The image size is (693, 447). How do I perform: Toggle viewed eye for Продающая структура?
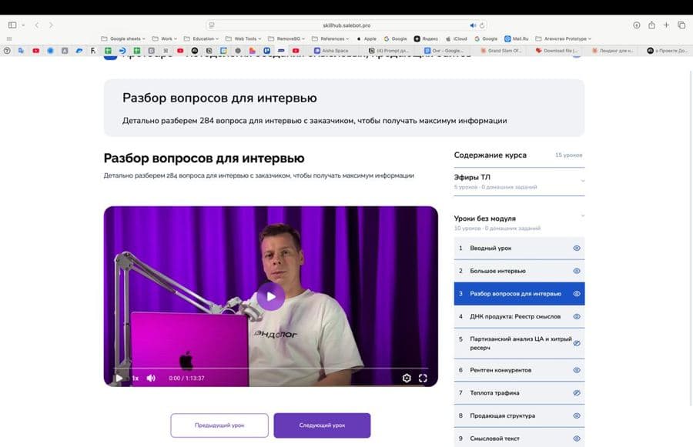tap(577, 415)
